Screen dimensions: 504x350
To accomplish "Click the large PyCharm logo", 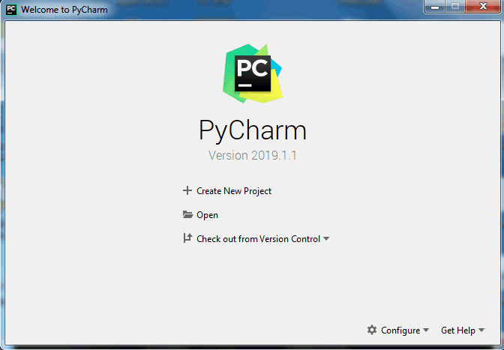I will pos(252,73).
